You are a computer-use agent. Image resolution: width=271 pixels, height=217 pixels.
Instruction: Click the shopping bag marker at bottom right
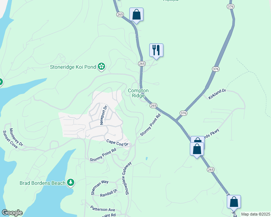[234, 203]
